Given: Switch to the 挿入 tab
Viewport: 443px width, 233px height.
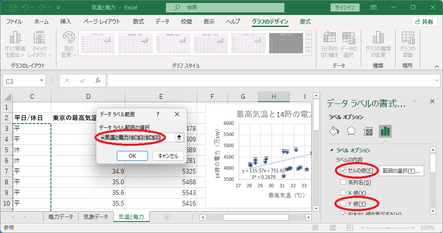Looking at the screenshot, I should (65, 22).
